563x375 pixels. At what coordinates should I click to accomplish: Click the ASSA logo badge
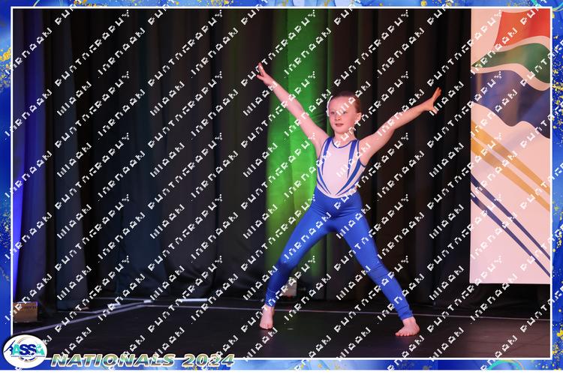click(25, 351)
